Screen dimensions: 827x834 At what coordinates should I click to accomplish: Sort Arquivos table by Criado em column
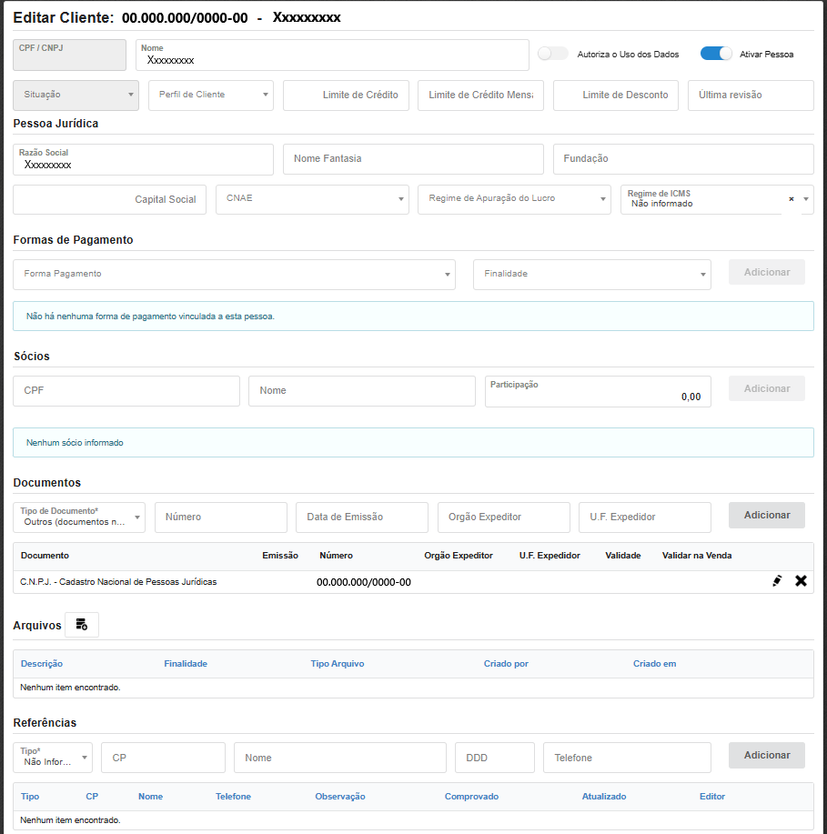click(x=654, y=664)
